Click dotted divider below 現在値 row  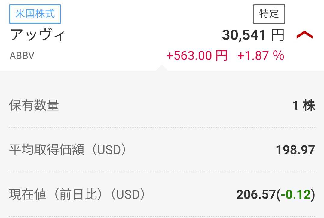pos(162,216)
